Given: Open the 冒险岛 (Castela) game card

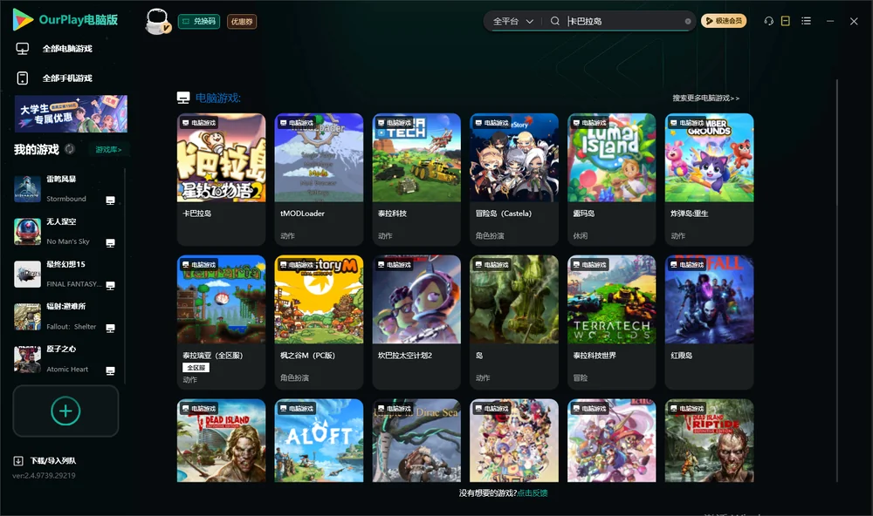Looking at the screenshot, I should (x=514, y=180).
